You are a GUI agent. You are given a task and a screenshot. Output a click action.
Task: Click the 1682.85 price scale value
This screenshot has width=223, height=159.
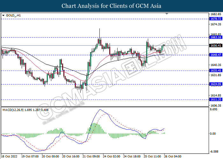[216, 14]
